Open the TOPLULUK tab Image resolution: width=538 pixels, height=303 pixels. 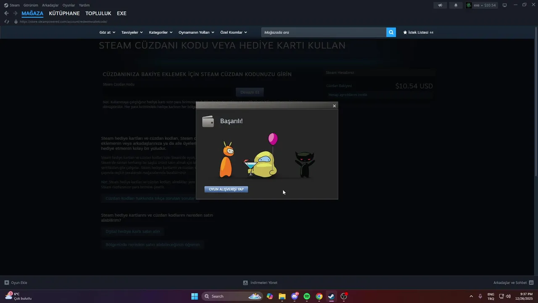coord(98,13)
